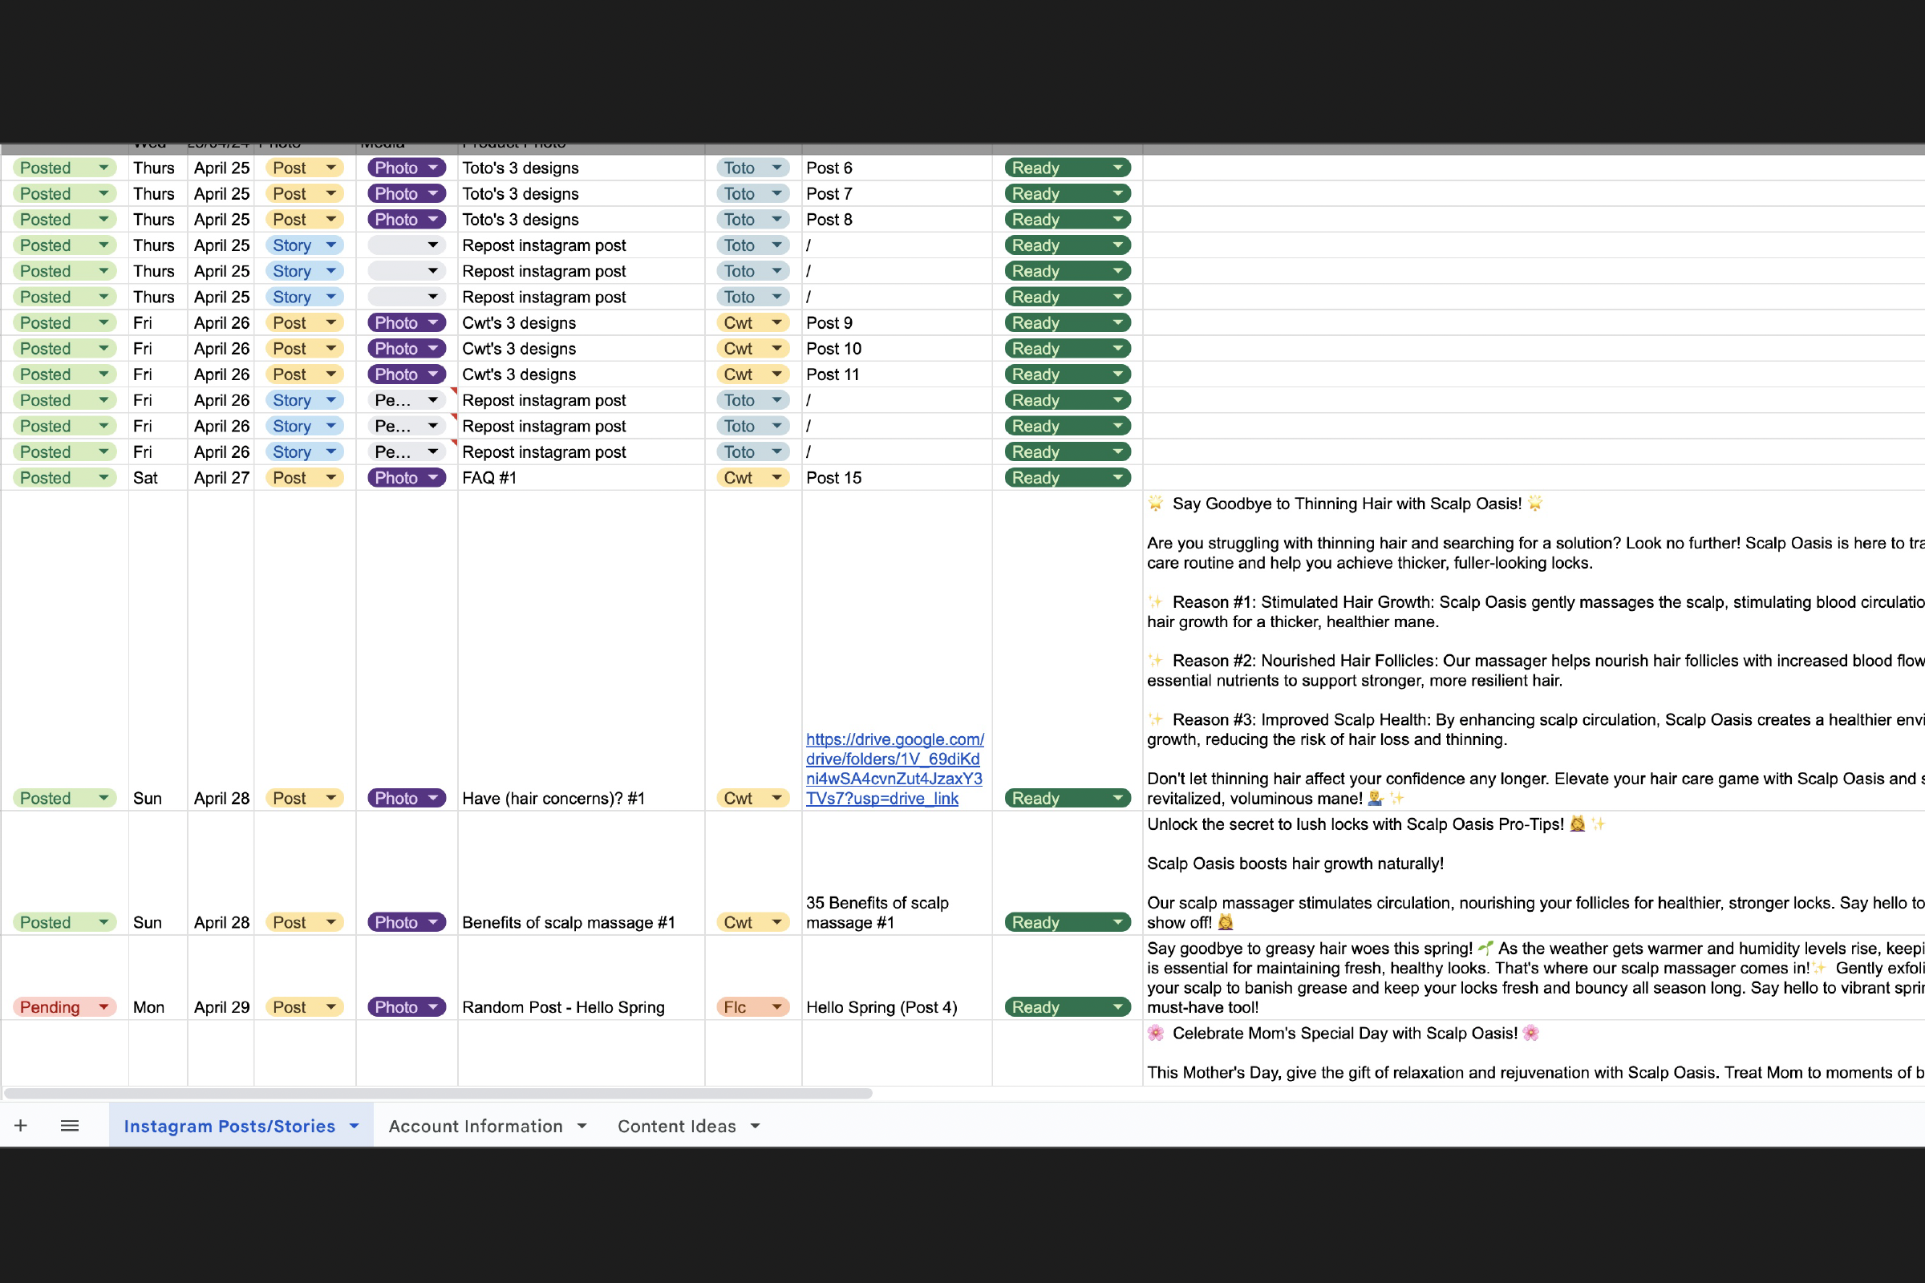Open the Pending status dropdown for April 29
Viewport: 1925px width, 1283px height.
pyautogui.click(x=104, y=1007)
